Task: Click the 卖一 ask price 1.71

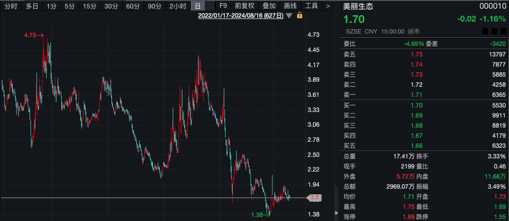Action: (x=416, y=94)
